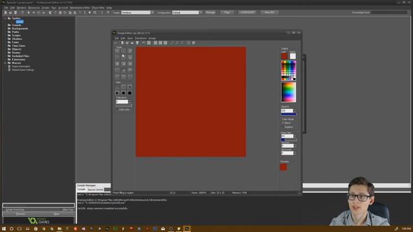The image size is (413, 232).
Task: Click the Knowledge Base search field
Action: click(389, 12)
